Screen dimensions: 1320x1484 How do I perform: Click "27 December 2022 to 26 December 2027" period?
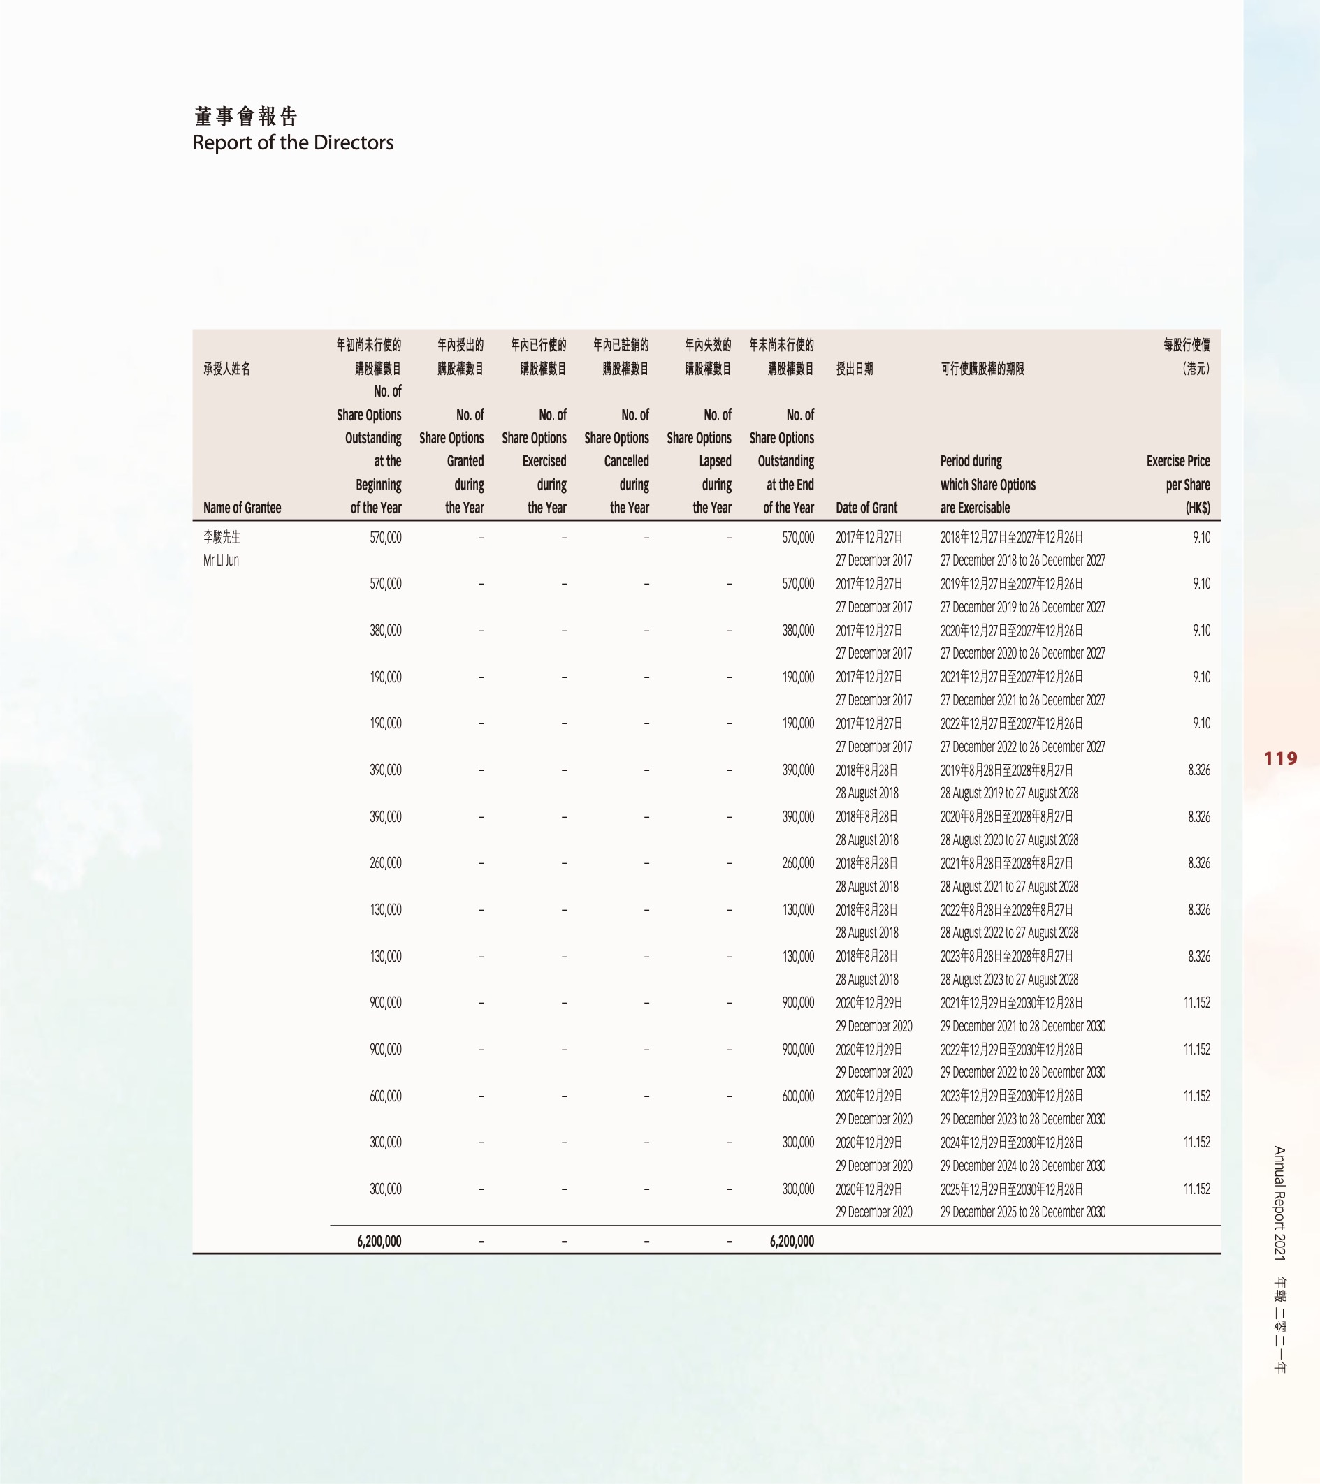point(1022,747)
